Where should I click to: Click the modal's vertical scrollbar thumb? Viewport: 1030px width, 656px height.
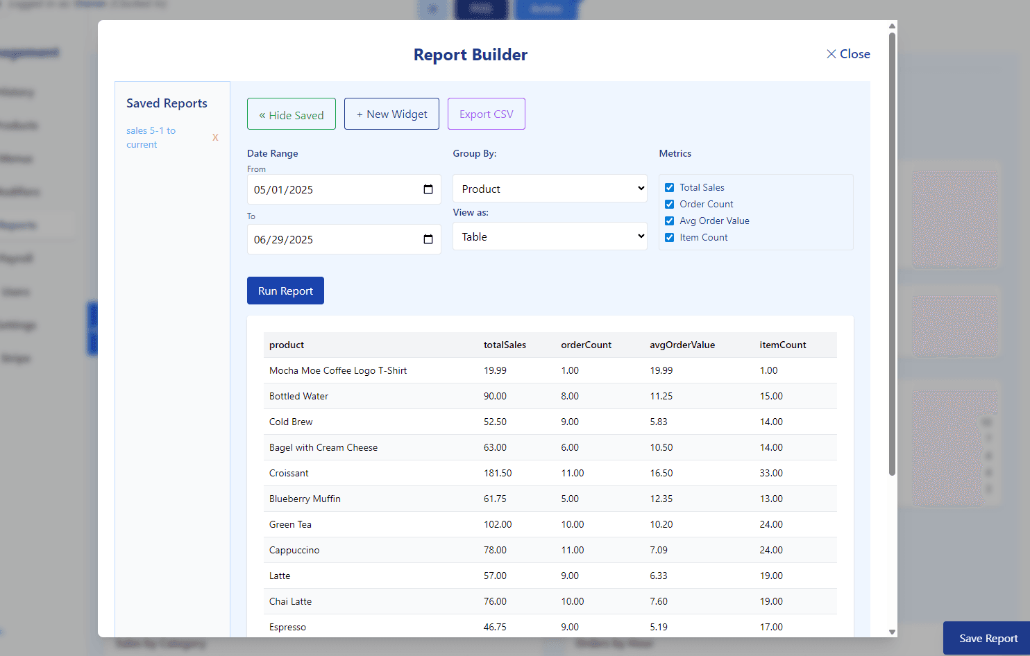892,253
